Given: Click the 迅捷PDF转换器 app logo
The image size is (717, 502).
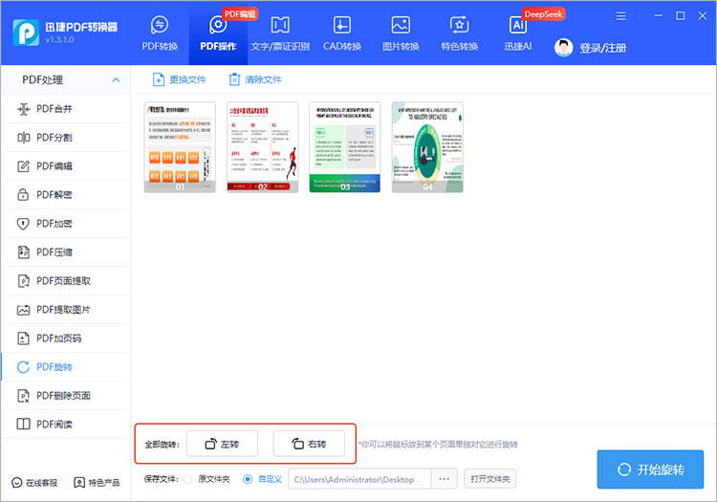Looking at the screenshot, I should point(26,33).
